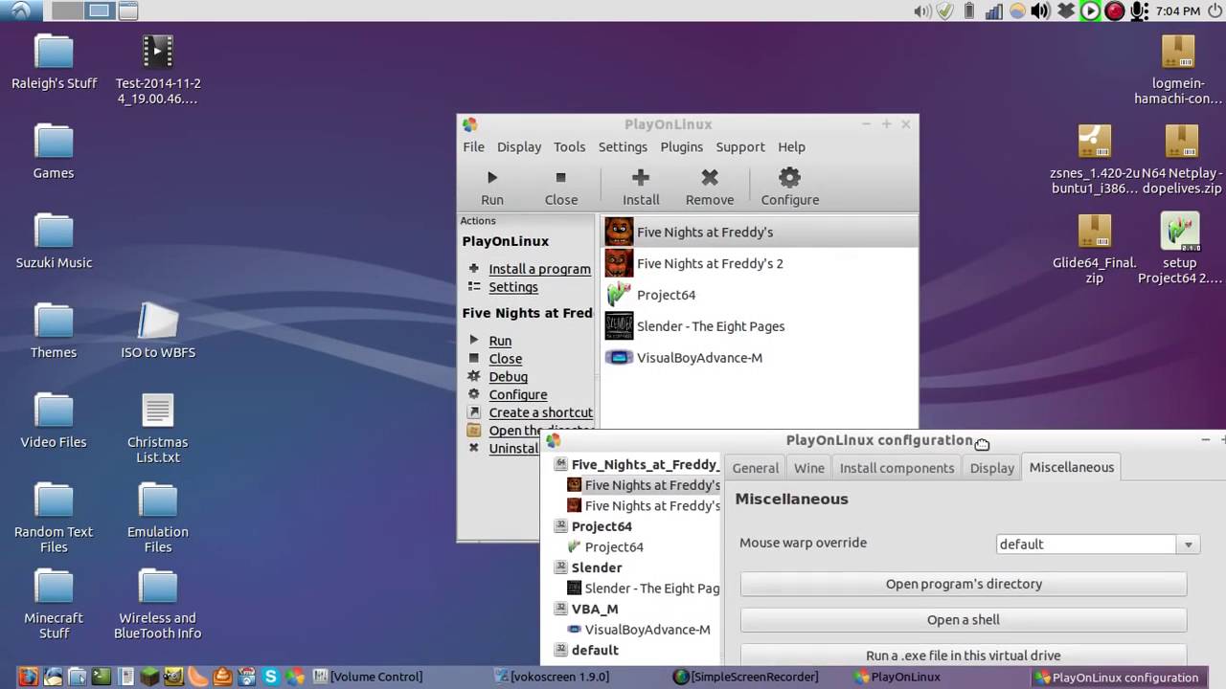Click the microphone icon in system tray
Screen dimensions: 1226x689
pyautogui.click(x=1139, y=11)
